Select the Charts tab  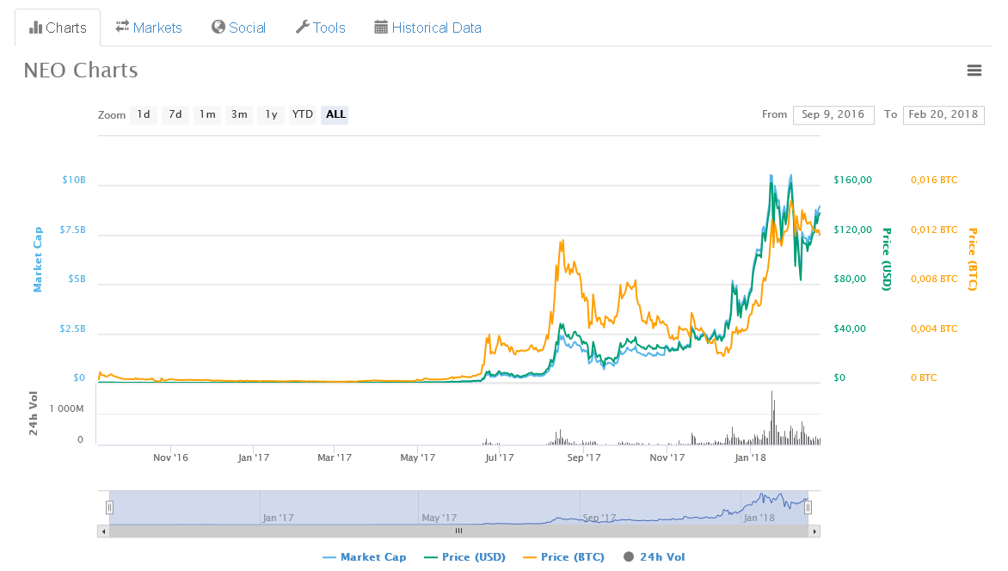[58, 28]
